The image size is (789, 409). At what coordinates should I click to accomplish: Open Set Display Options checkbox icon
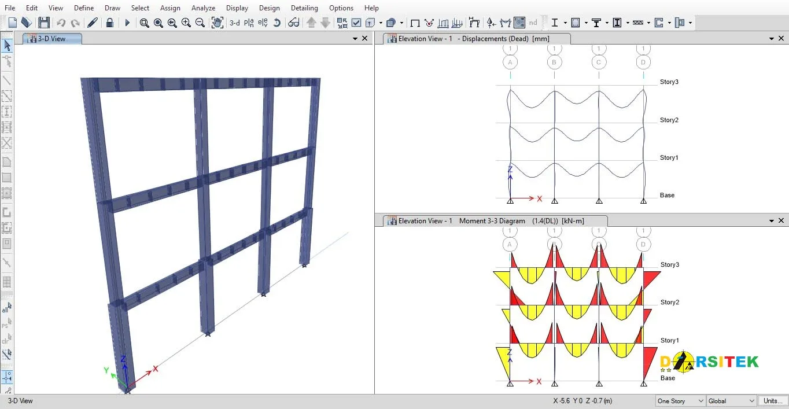click(356, 23)
